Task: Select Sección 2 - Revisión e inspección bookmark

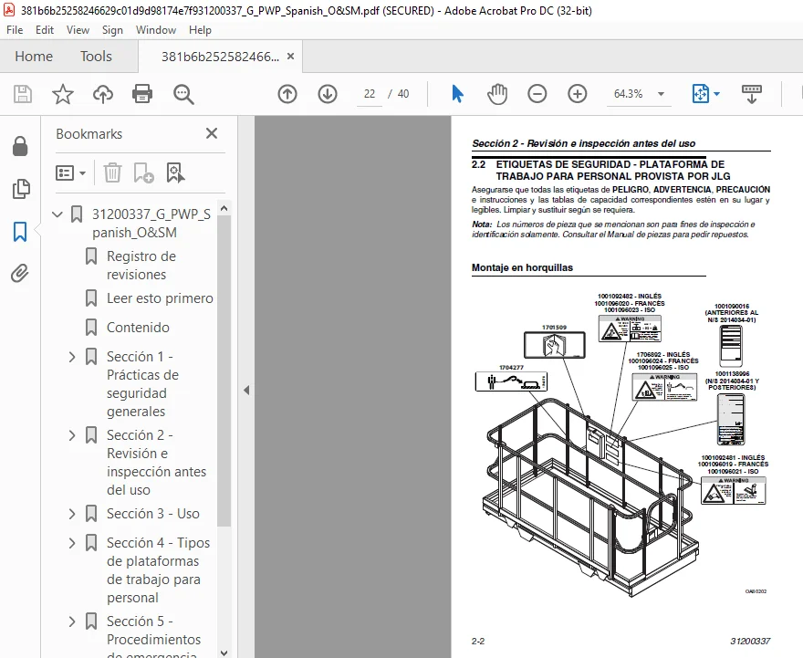Action: (156, 463)
